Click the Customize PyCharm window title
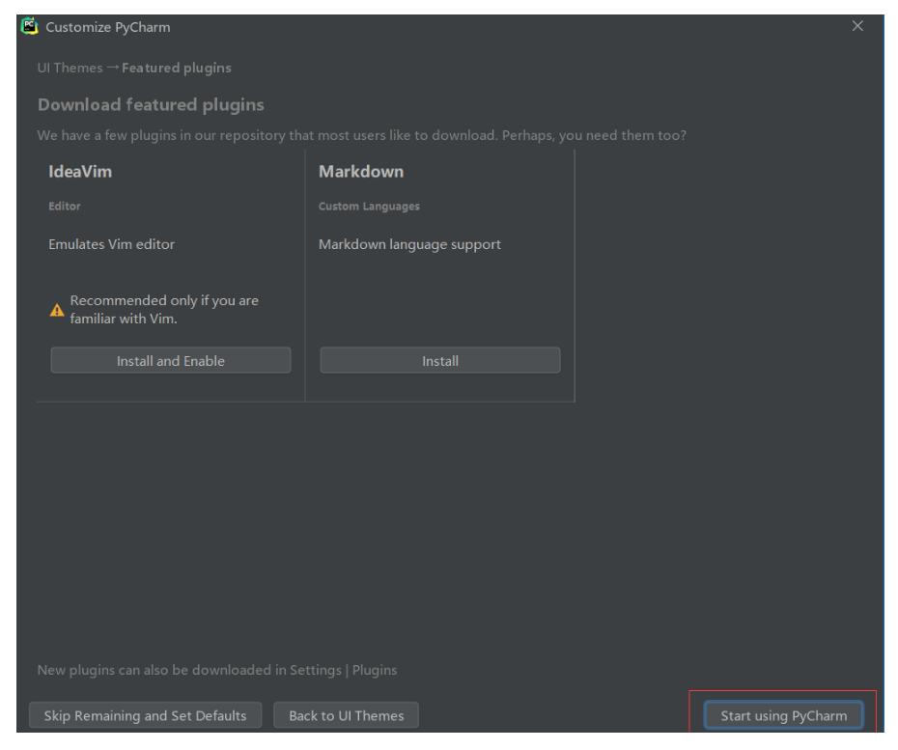The height and width of the screenshot is (750, 898). click(108, 27)
